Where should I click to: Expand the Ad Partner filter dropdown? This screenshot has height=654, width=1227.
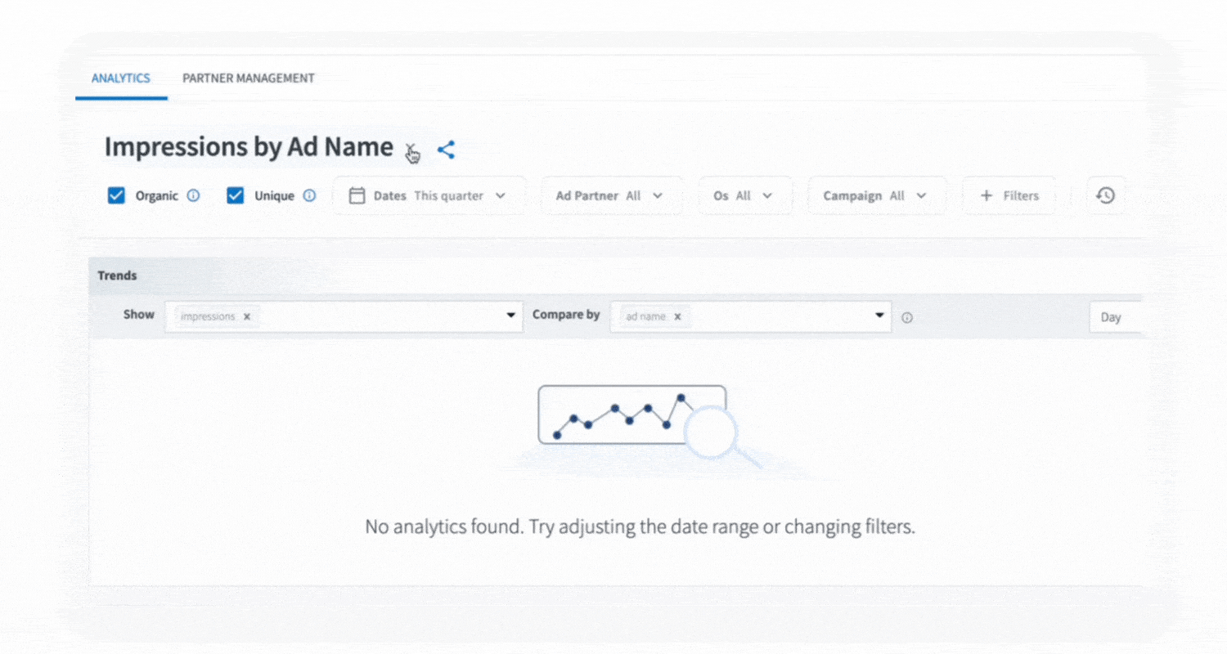(609, 195)
